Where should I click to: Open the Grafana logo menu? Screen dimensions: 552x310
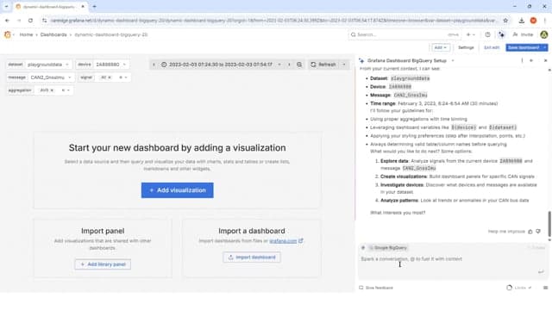8,34
